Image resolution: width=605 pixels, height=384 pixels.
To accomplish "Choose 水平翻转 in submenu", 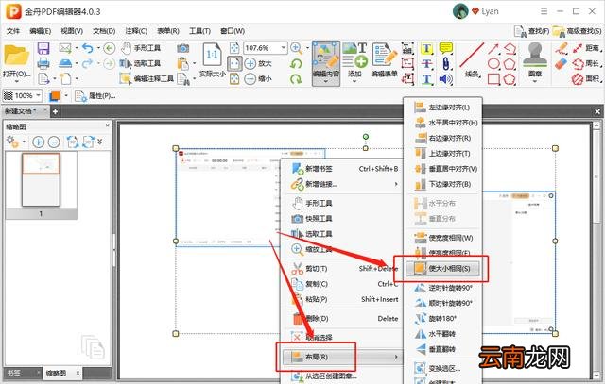I will [x=442, y=334].
